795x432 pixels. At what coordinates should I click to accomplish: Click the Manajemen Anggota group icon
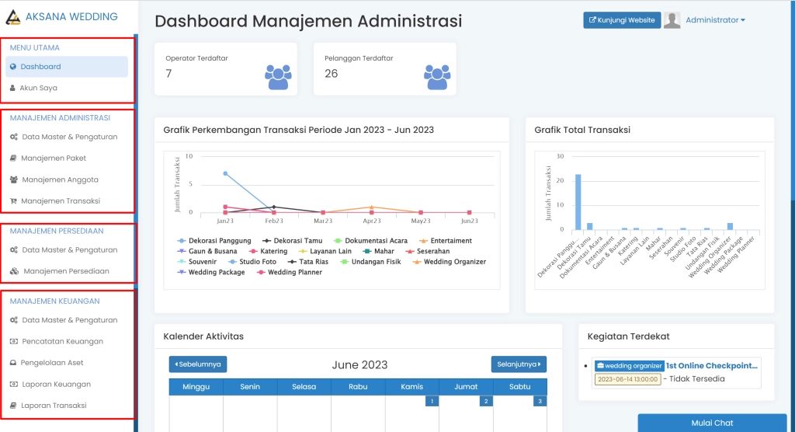tap(14, 179)
